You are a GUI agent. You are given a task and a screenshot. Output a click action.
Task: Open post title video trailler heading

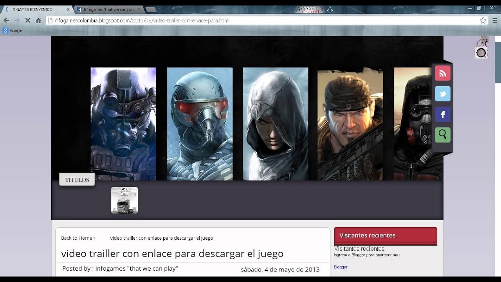[172, 253]
